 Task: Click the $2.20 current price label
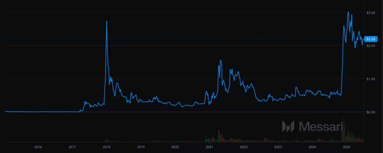click(371, 39)
